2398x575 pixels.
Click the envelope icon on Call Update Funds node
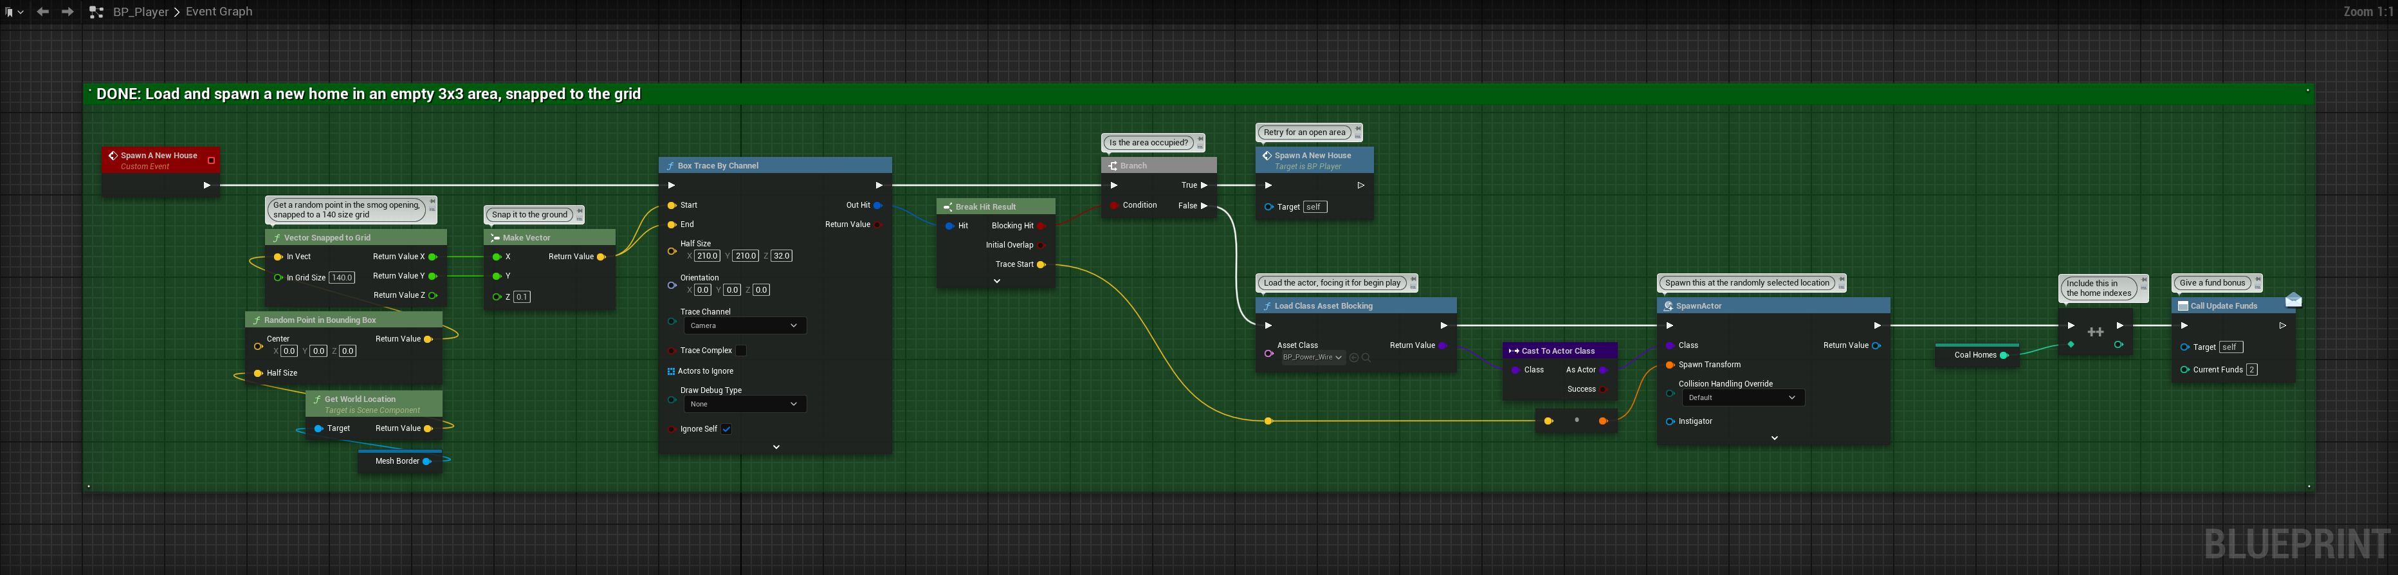point(2293,300)
